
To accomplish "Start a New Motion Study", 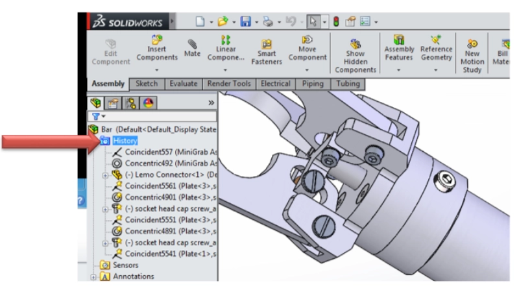I will click(472, 44).
